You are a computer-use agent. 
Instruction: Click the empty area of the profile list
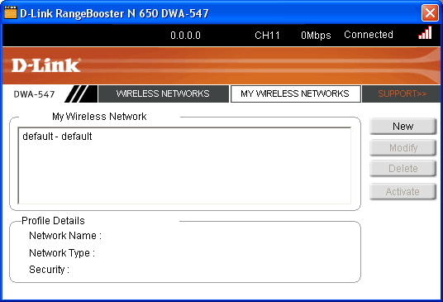point(184,172)
